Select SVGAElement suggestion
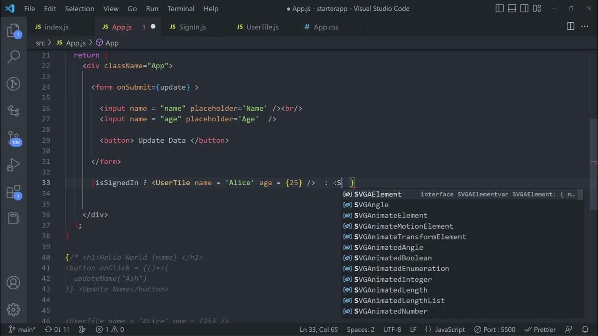 [x=462, y=194]
